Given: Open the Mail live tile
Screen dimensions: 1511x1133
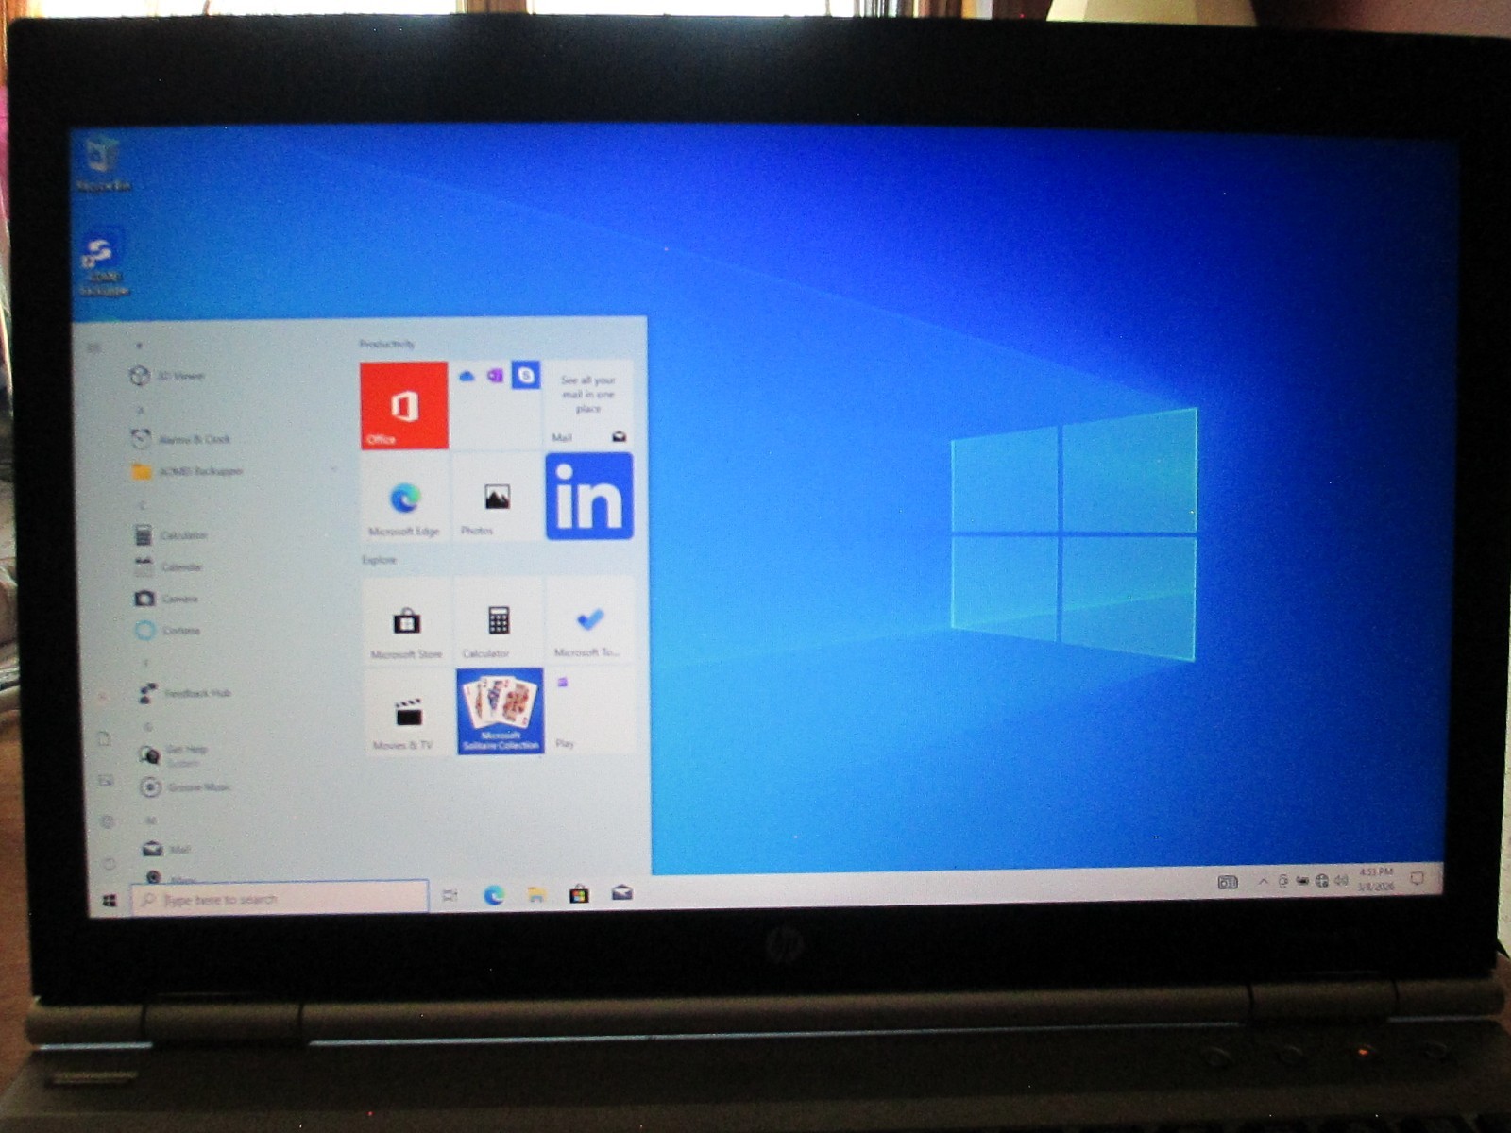Looking at the screenshot, I should click(589, 406).
